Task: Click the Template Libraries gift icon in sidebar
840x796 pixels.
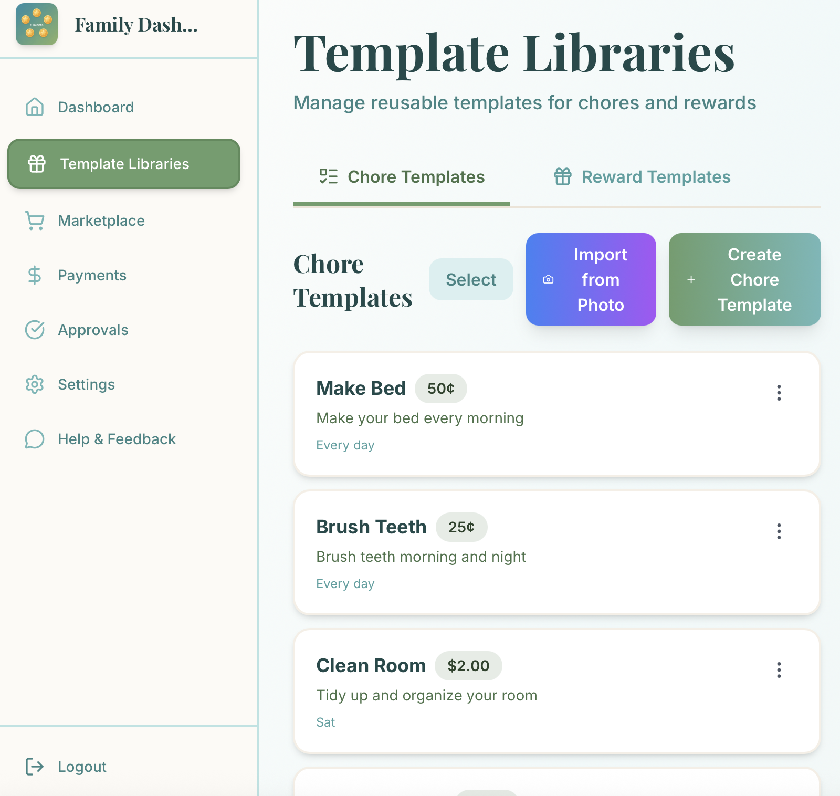Action: pyautogui.click(x=37, y=164)
